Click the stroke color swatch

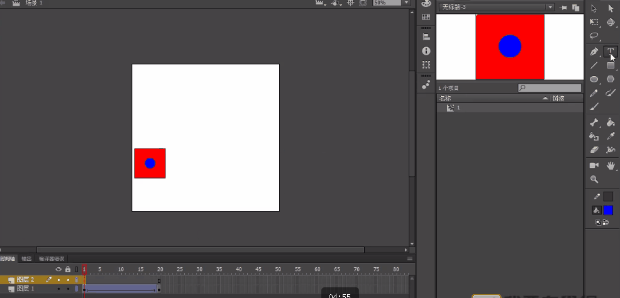(x=608, y=196)
